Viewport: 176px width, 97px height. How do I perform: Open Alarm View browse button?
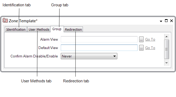(x=141, y=39)
